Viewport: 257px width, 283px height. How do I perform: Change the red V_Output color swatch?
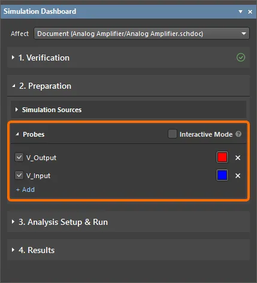(222, 157)
